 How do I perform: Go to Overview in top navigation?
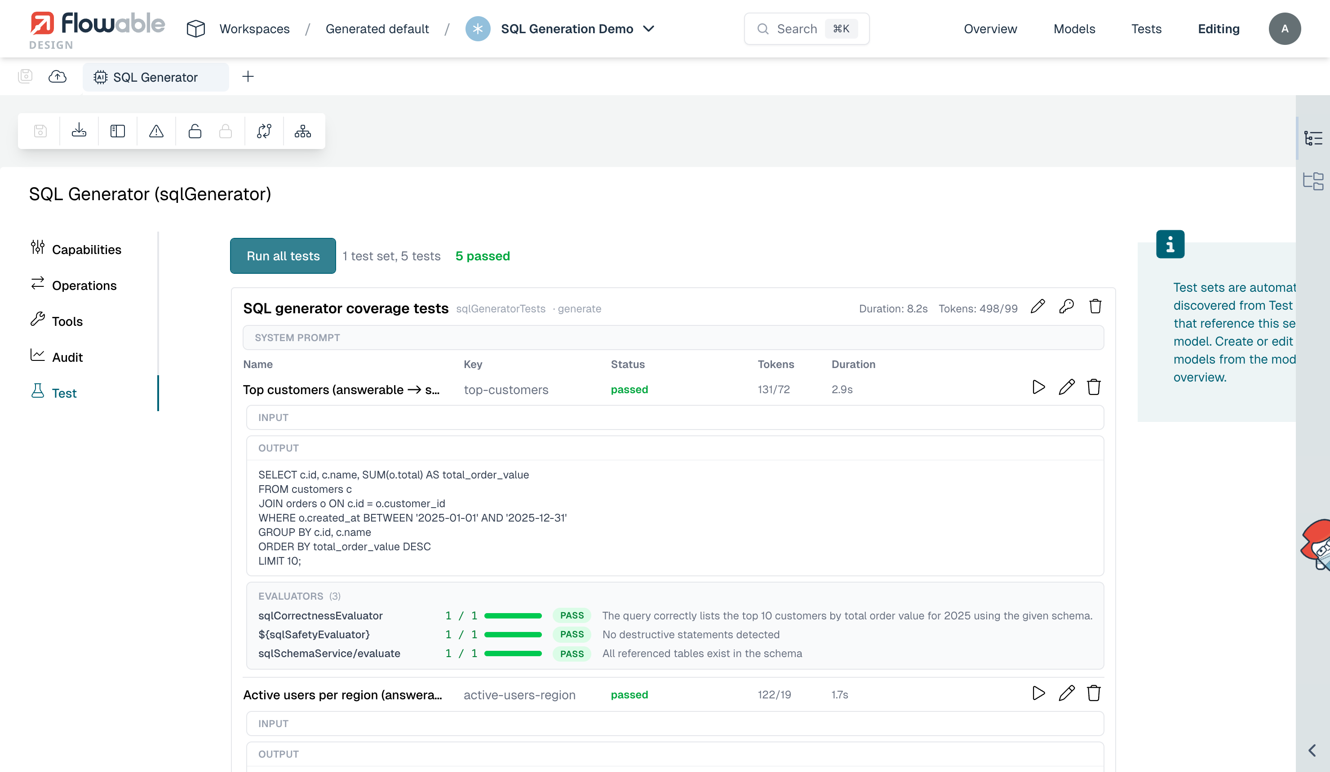point(990,28)
